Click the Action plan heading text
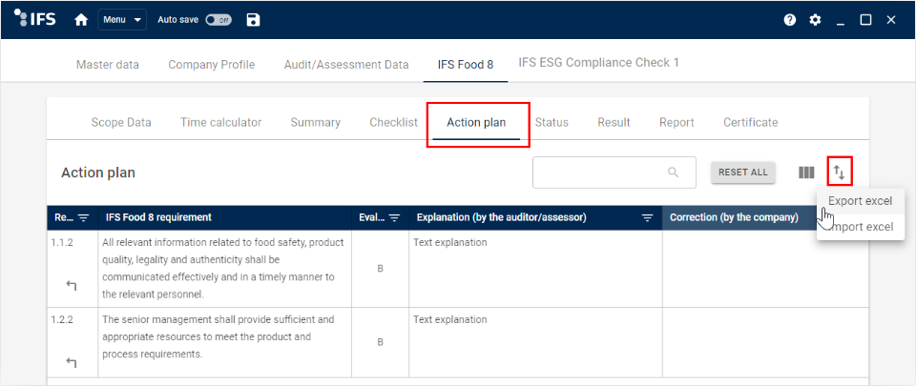 coord(98,173)
